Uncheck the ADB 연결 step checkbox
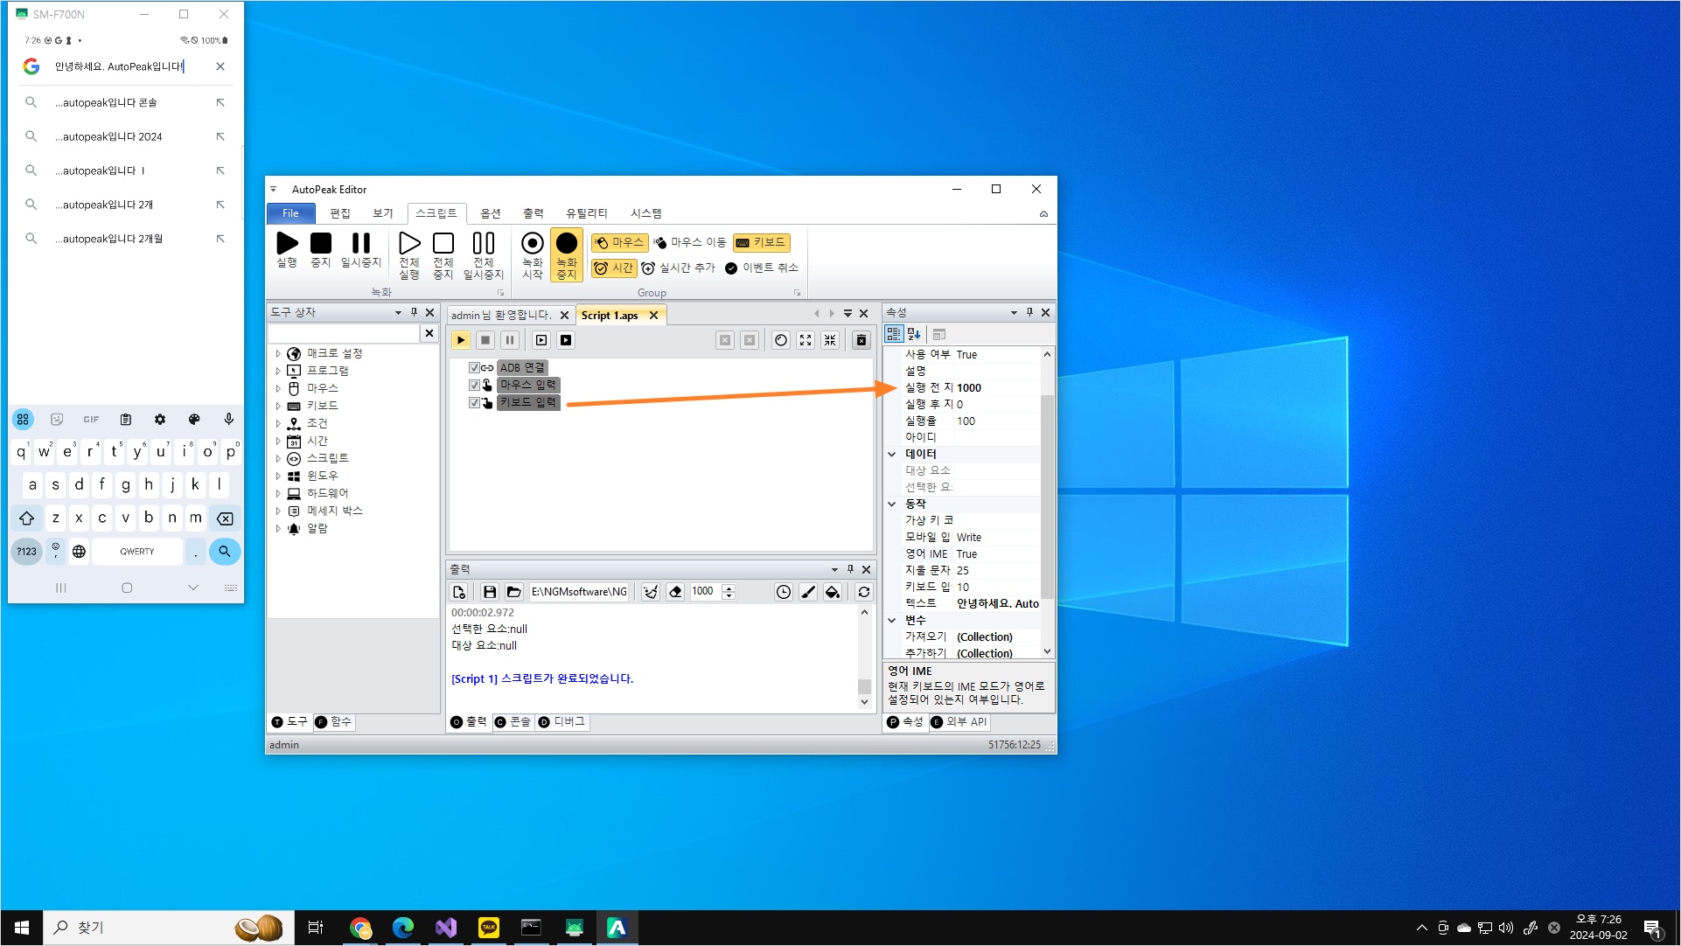Viewport: 1681px width, 946px height. coord(474,368)
